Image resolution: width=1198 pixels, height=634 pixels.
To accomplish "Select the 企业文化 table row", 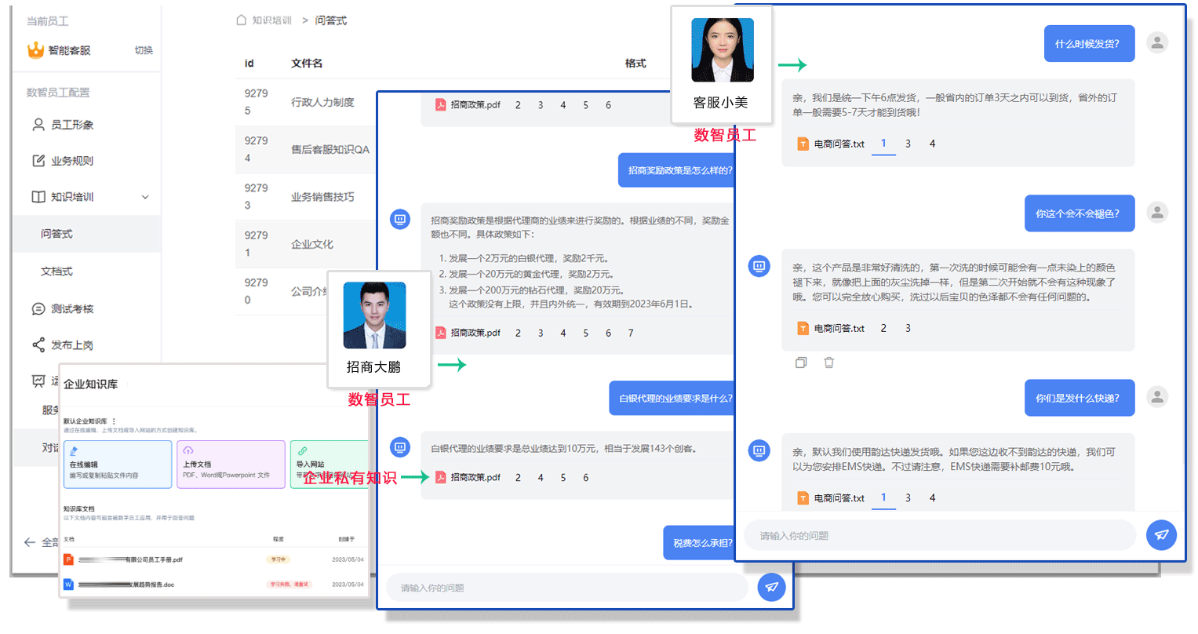I will (x=306, y=244).
